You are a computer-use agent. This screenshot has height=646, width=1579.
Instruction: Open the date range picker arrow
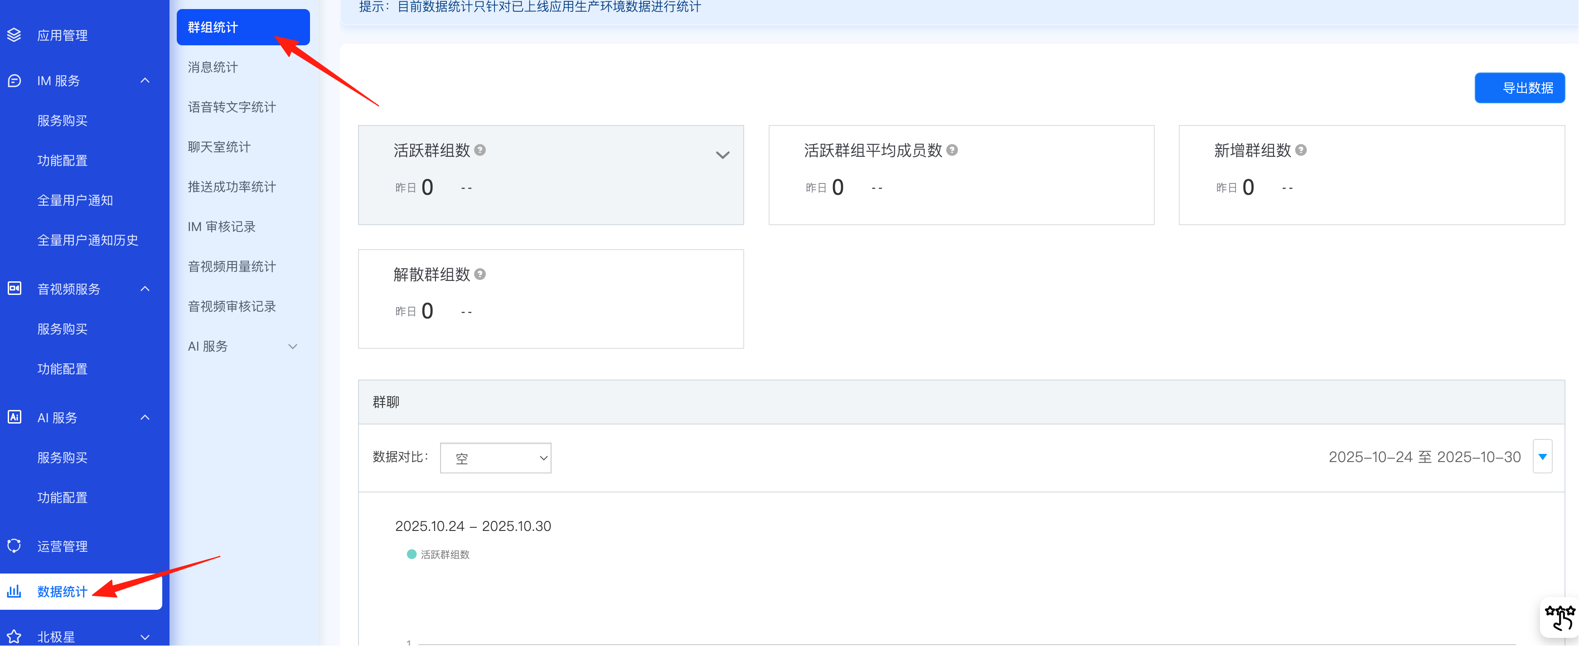pos(1542,457)
